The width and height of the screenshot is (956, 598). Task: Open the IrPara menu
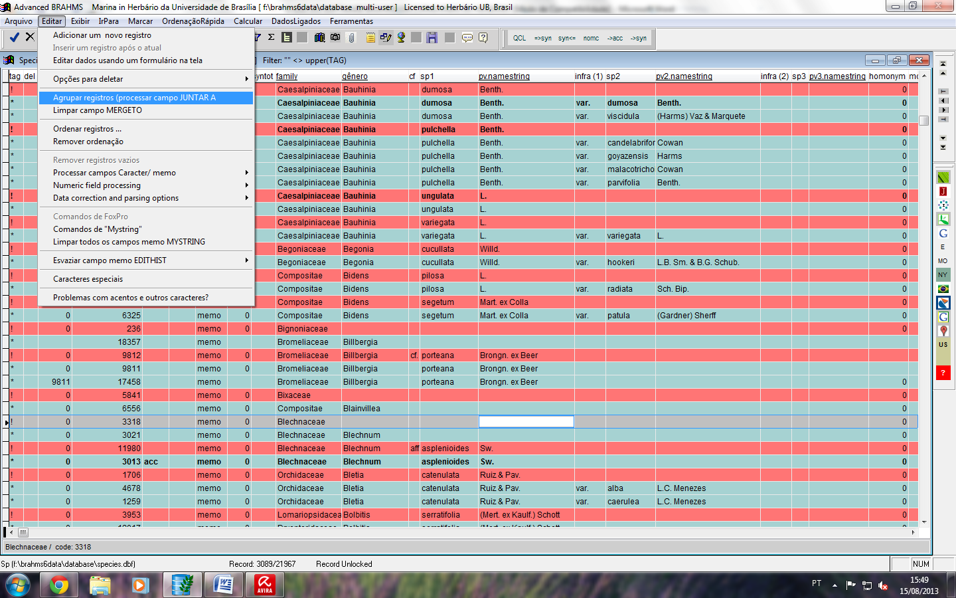point(109,21)
